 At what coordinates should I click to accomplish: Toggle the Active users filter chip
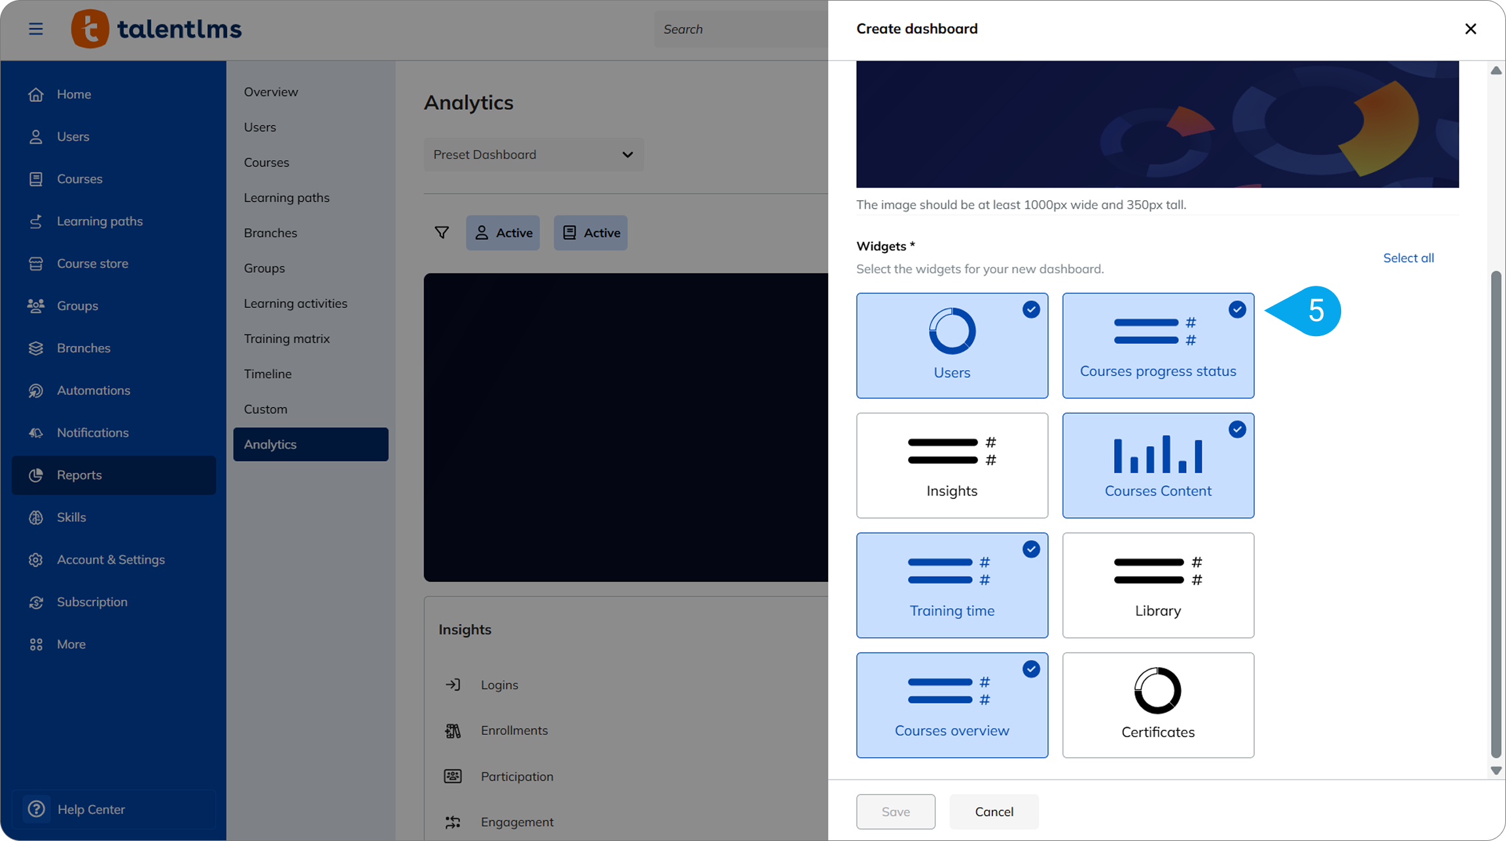pyautogui.click(x=502, y=232)
